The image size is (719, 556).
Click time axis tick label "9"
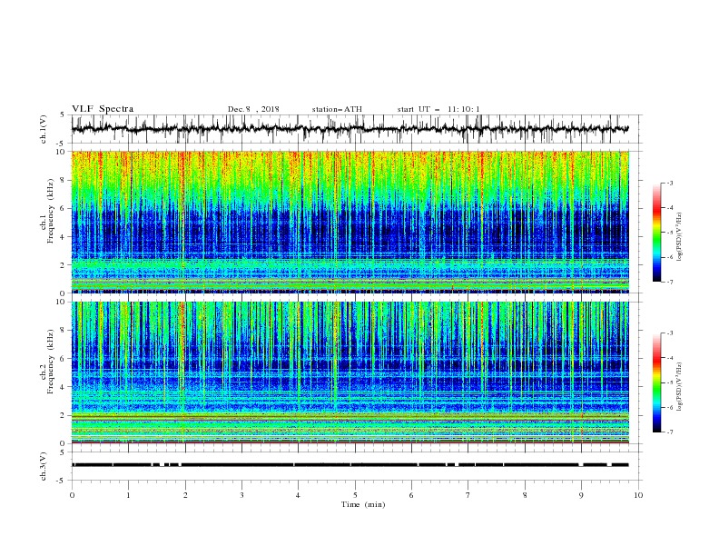click(581, 496)
